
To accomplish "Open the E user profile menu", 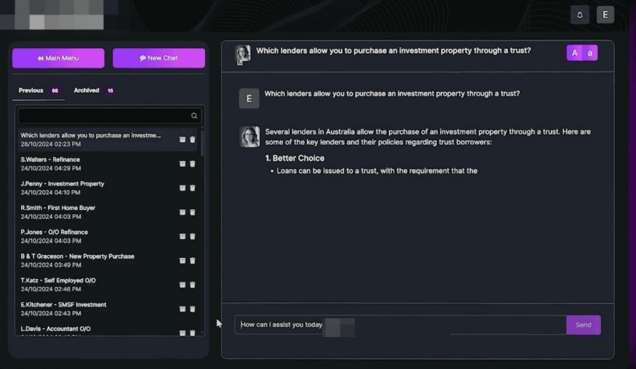I will coord(605,15).
